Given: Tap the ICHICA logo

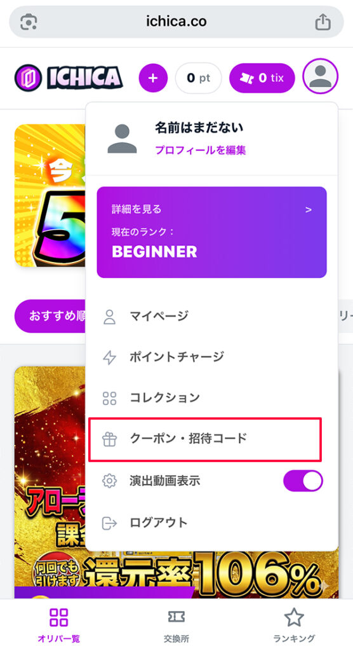Looking at the screenshot, I should point(69,78).
